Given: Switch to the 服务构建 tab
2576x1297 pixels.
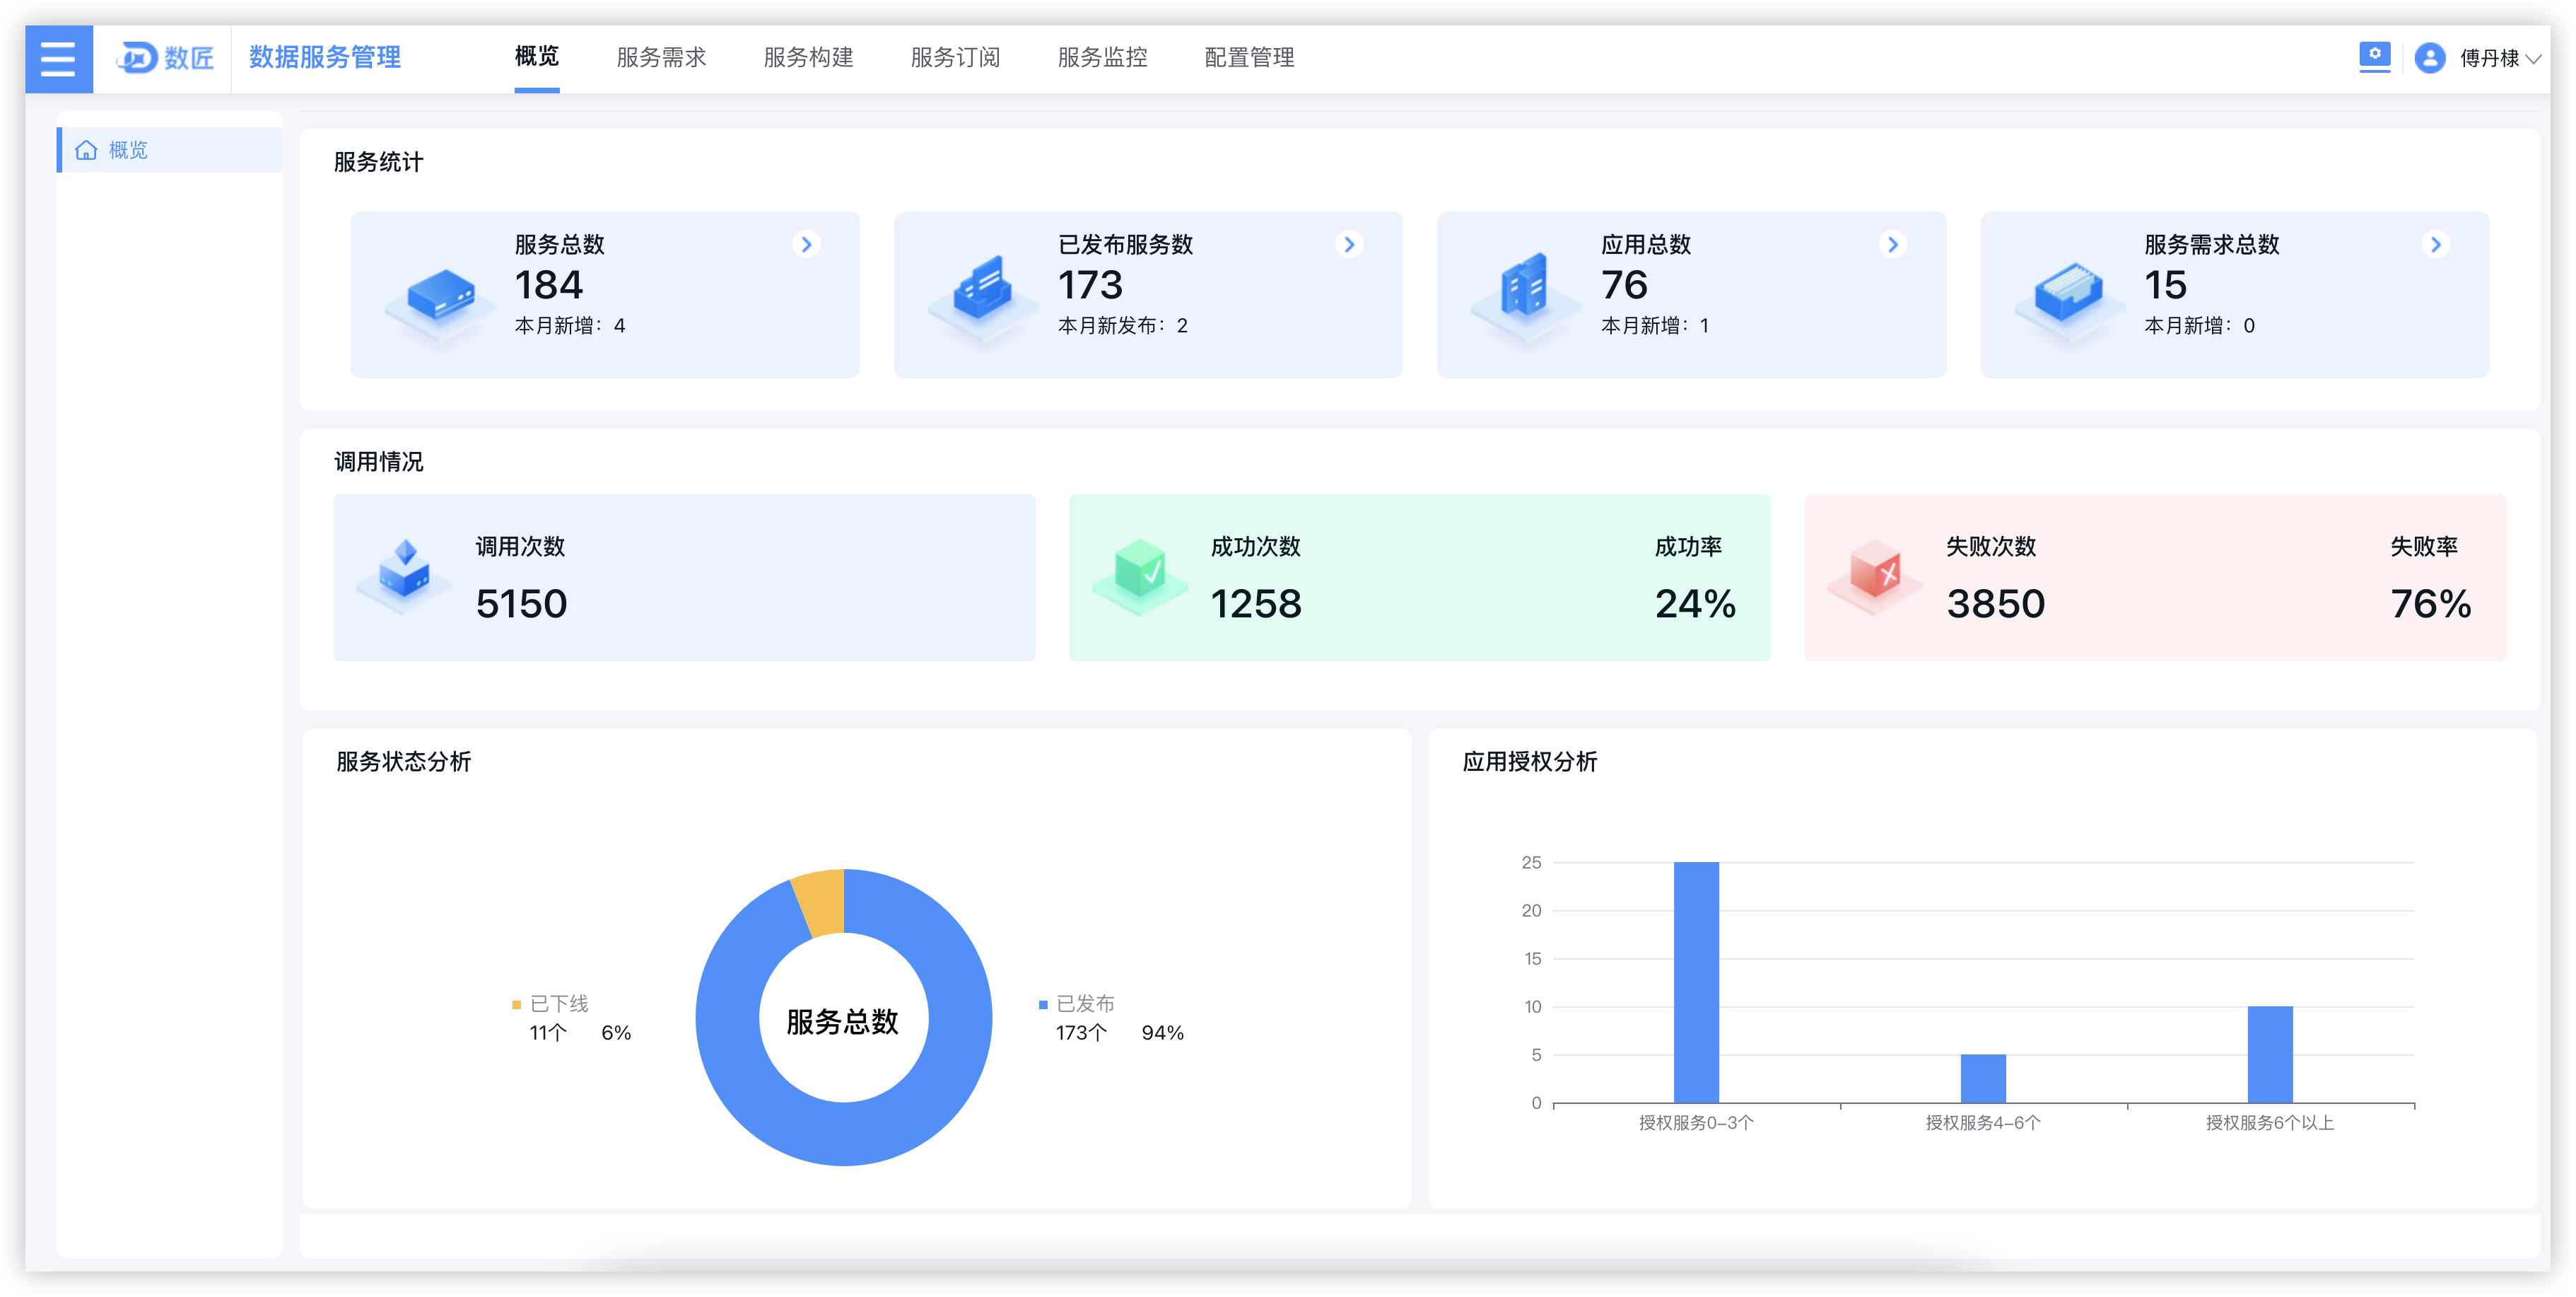Looking at the screenshot, I should [x=808, y=57].
